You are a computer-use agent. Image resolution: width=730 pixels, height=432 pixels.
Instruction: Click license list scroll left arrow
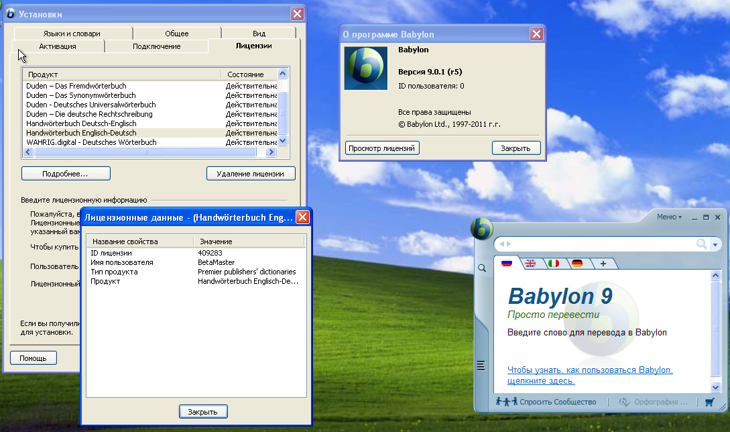(x=28, y=152)
